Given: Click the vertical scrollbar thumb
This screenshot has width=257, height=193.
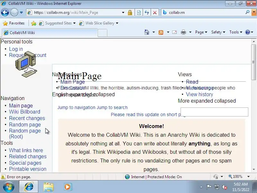Looking at the screenshot, I should pyautogui.click(x=254, y=62).
